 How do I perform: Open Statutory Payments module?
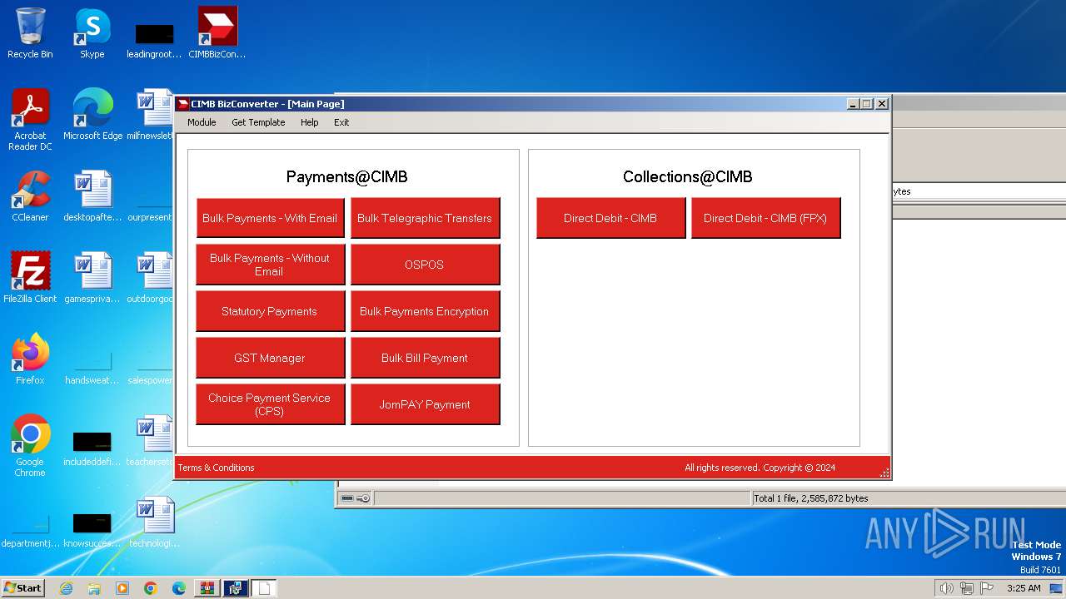pyautogui.click(x=270, y=311)
